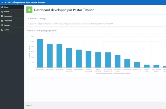Image resolution: width=166 pixels, height=109 pixels.
Task: Select the Michel Barnier bar in chart
Action: point(59,56)
